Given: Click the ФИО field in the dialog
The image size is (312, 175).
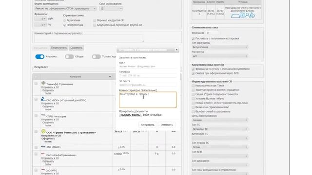Looking at the screenshot, I should tap(148, 67).
